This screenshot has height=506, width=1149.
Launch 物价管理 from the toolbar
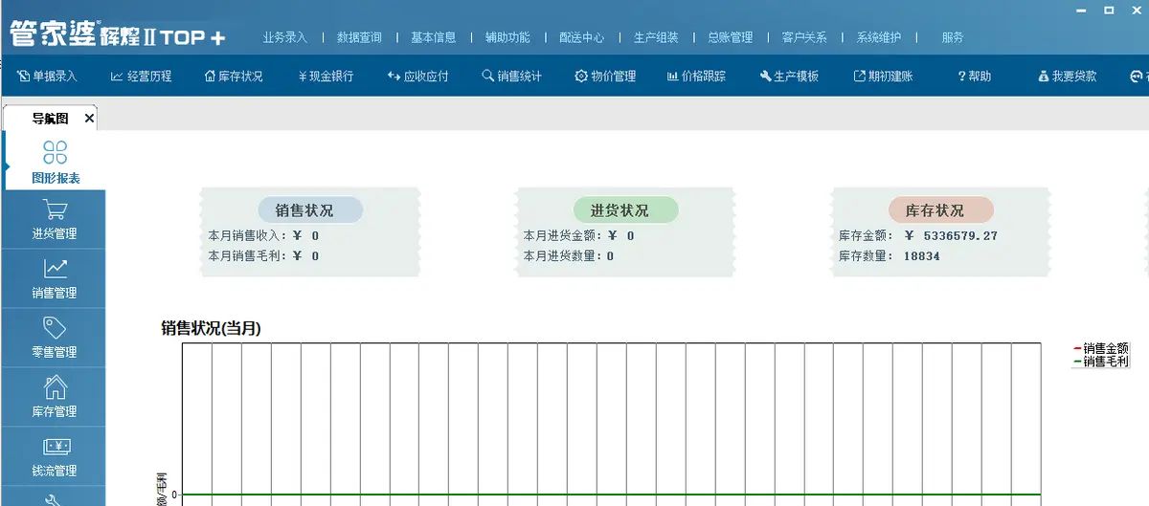tap(605, 76)
